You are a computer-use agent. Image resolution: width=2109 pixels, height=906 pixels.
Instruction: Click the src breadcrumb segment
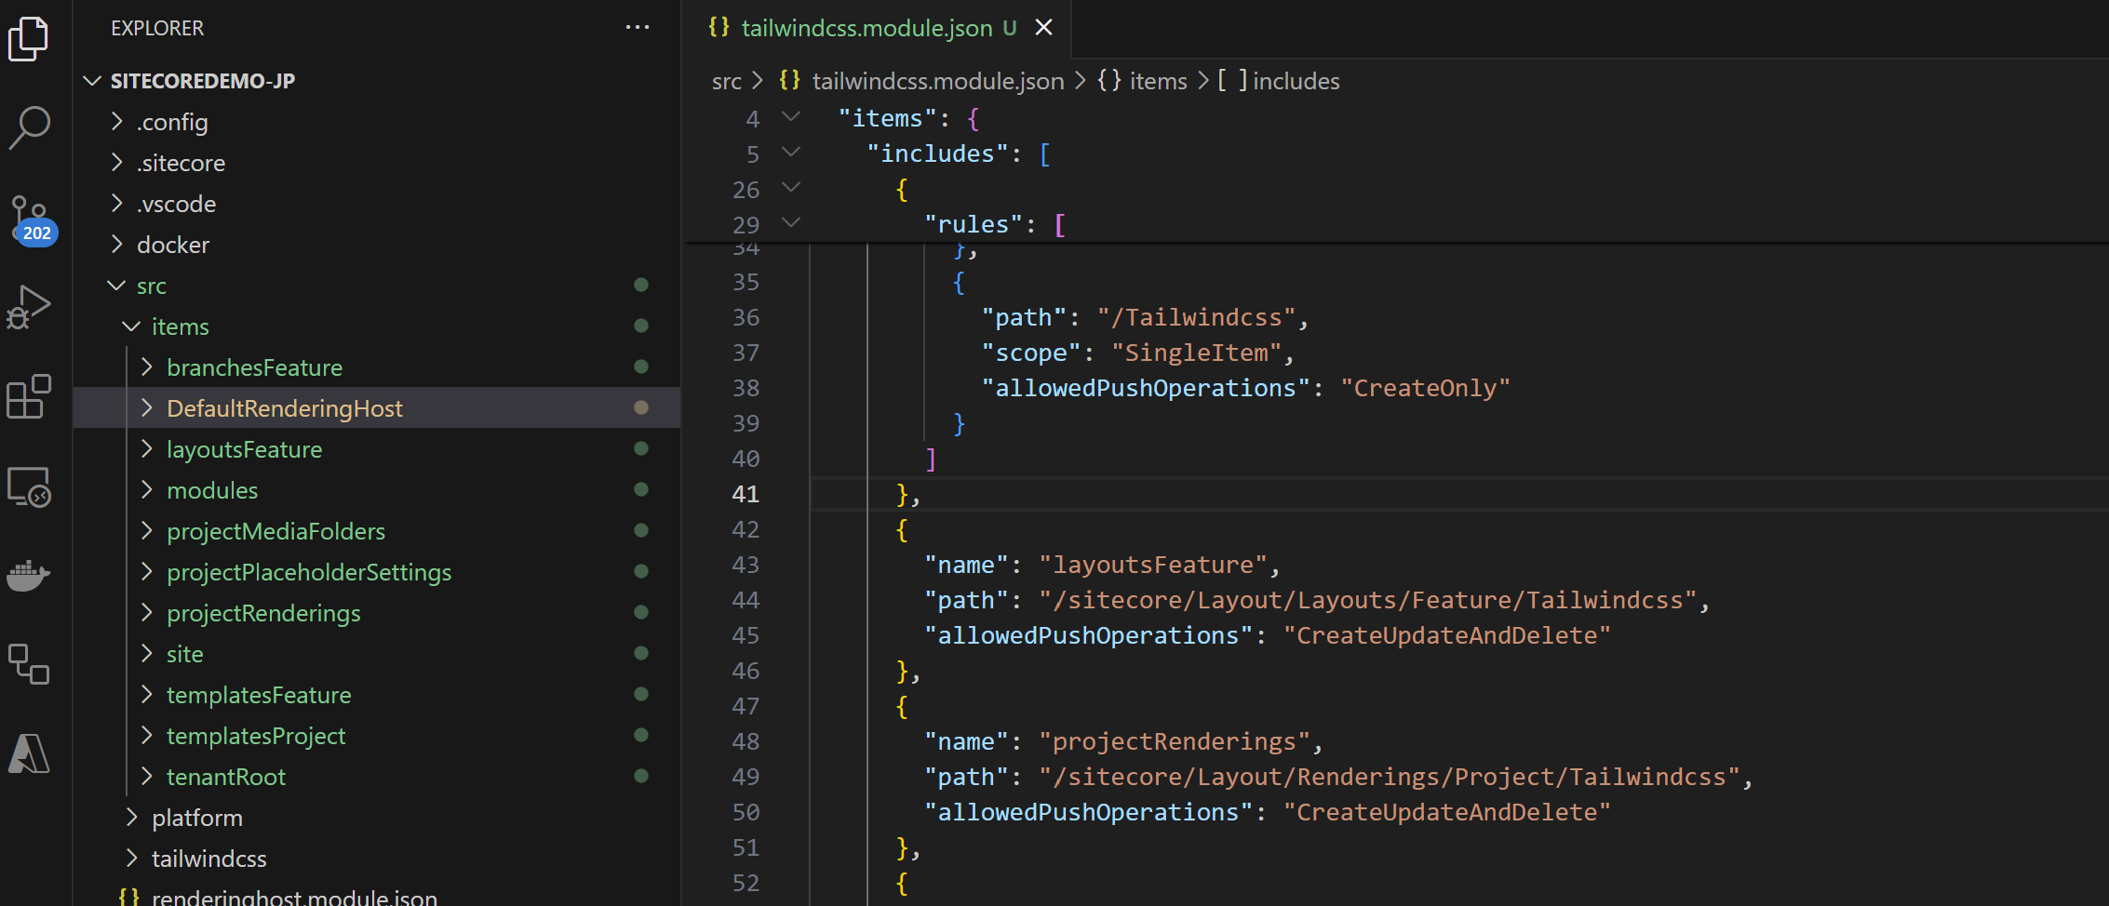[x=727, y=81]
